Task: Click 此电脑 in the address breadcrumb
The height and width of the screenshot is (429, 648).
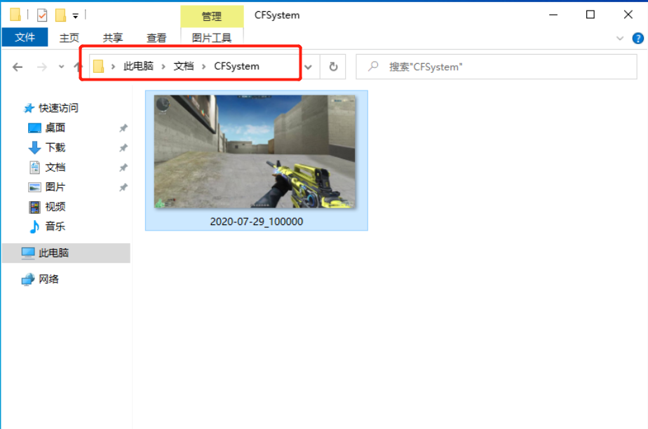Action: point(138,67)
